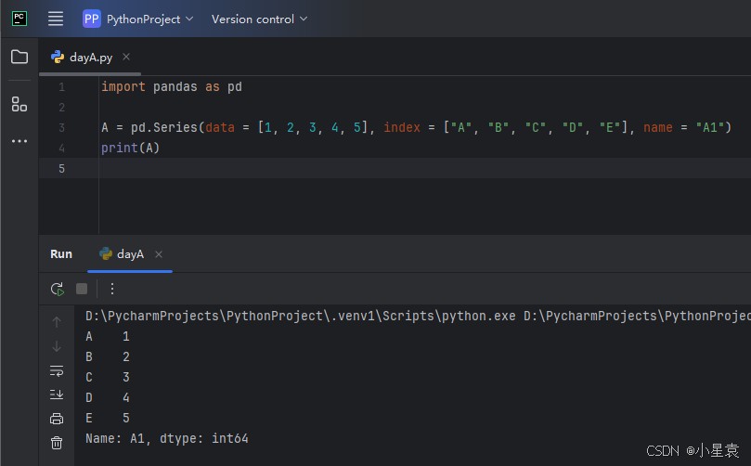
Task: Open the main hamburger menu
Action: [x=56, y=19]
